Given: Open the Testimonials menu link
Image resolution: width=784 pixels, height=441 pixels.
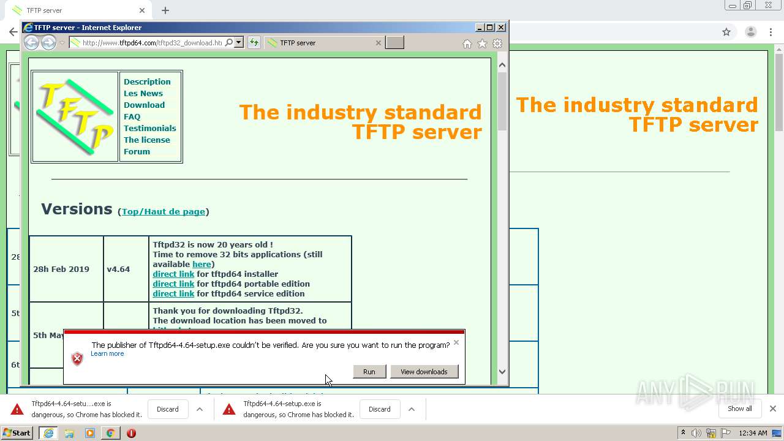Looking at the screenshot, I should click(x=149, y=128).
